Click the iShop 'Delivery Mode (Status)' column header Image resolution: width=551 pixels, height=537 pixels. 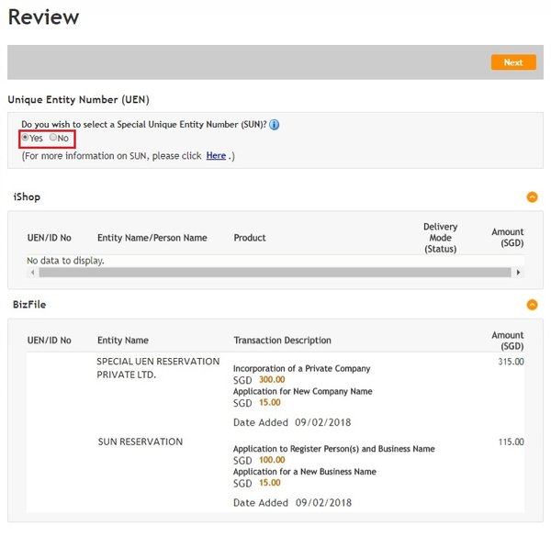coord(440,238)
